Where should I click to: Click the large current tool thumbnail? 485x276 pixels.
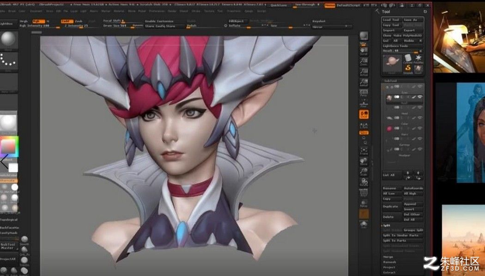[x=392, y=64]
